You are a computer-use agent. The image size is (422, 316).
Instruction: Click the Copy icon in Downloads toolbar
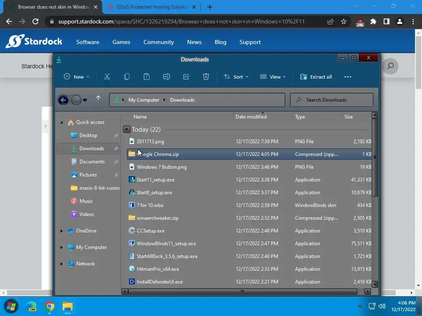coord(127,77)
